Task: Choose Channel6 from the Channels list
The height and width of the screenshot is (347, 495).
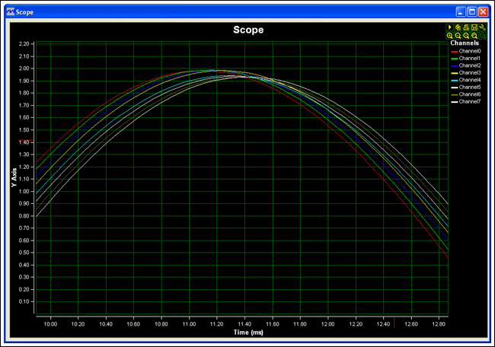Action: (470, 94)
